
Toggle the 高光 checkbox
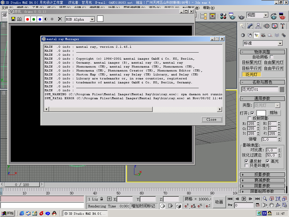click(268, 161)
